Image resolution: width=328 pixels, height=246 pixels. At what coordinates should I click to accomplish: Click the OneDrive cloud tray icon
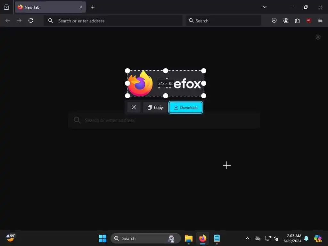tap(258, 238)
